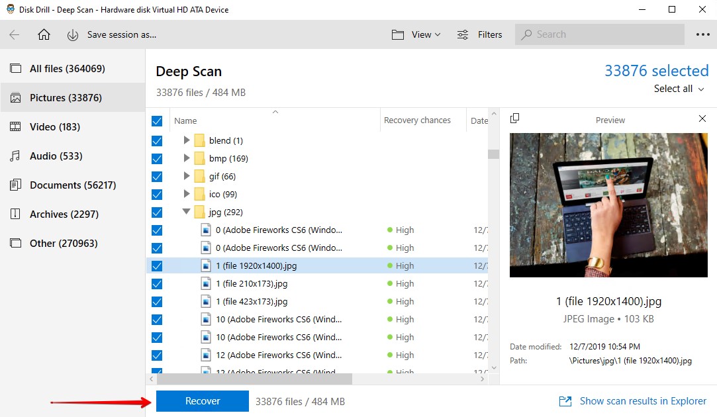The image size is (717, 417).
Task: Toggle the header select-all checkbox
Action: 157,121
